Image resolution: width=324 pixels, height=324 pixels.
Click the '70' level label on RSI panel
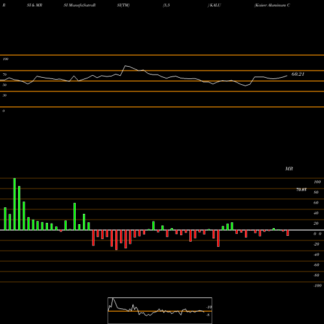coord(5,75)
